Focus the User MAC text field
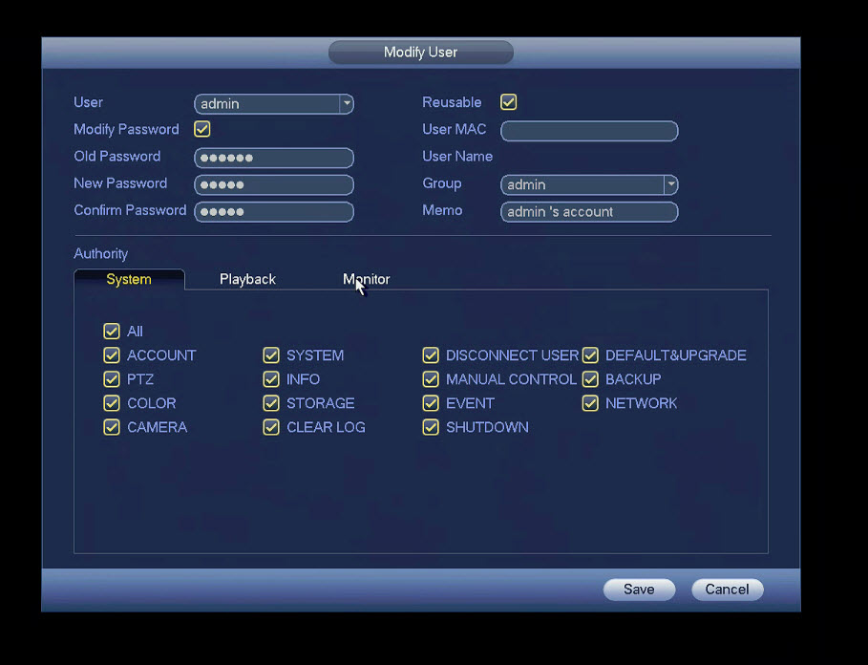This screenshot has height=665, width=868. (x=589, y=131)
